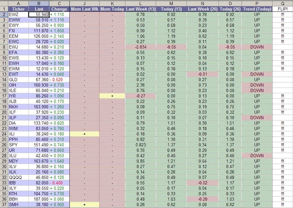The height and width of the screenshot is (208, 293).
Task: Select the QQQQ ticker cell
Action: 18,177
